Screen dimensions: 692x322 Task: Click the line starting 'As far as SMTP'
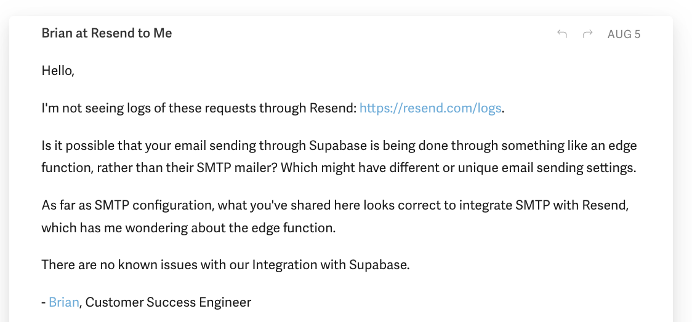pos(335,205)
